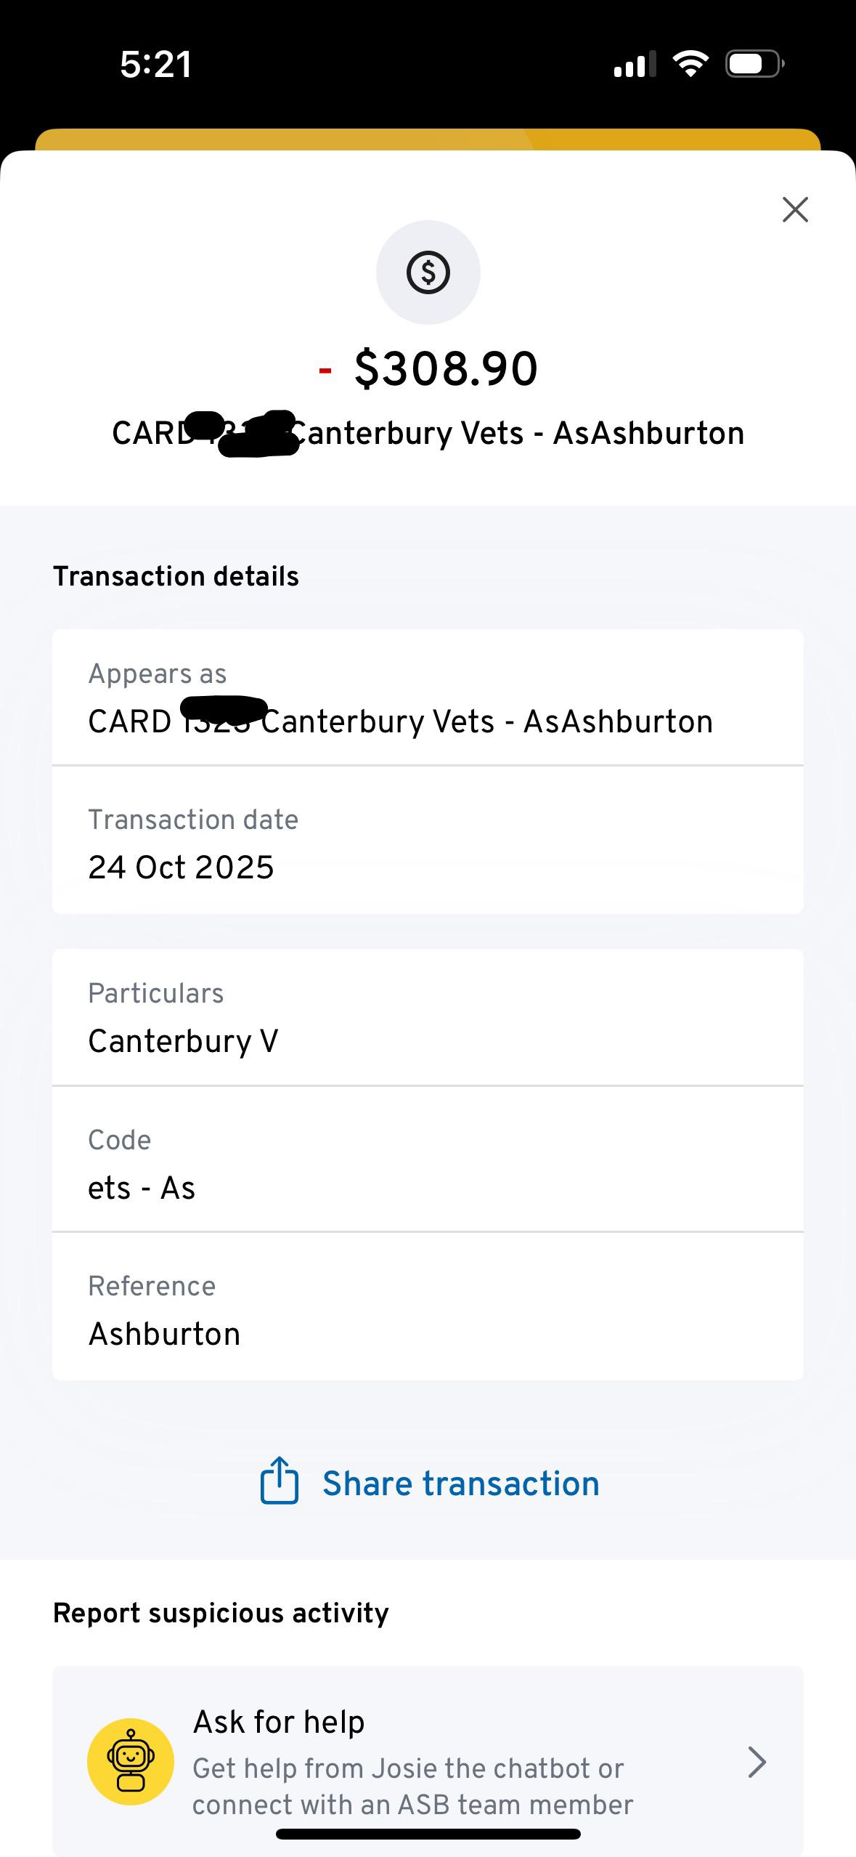Tap the Josie chatbot robot icon
The height and width of the screenshot is (1857, 856).
(x=131, y=1761)
